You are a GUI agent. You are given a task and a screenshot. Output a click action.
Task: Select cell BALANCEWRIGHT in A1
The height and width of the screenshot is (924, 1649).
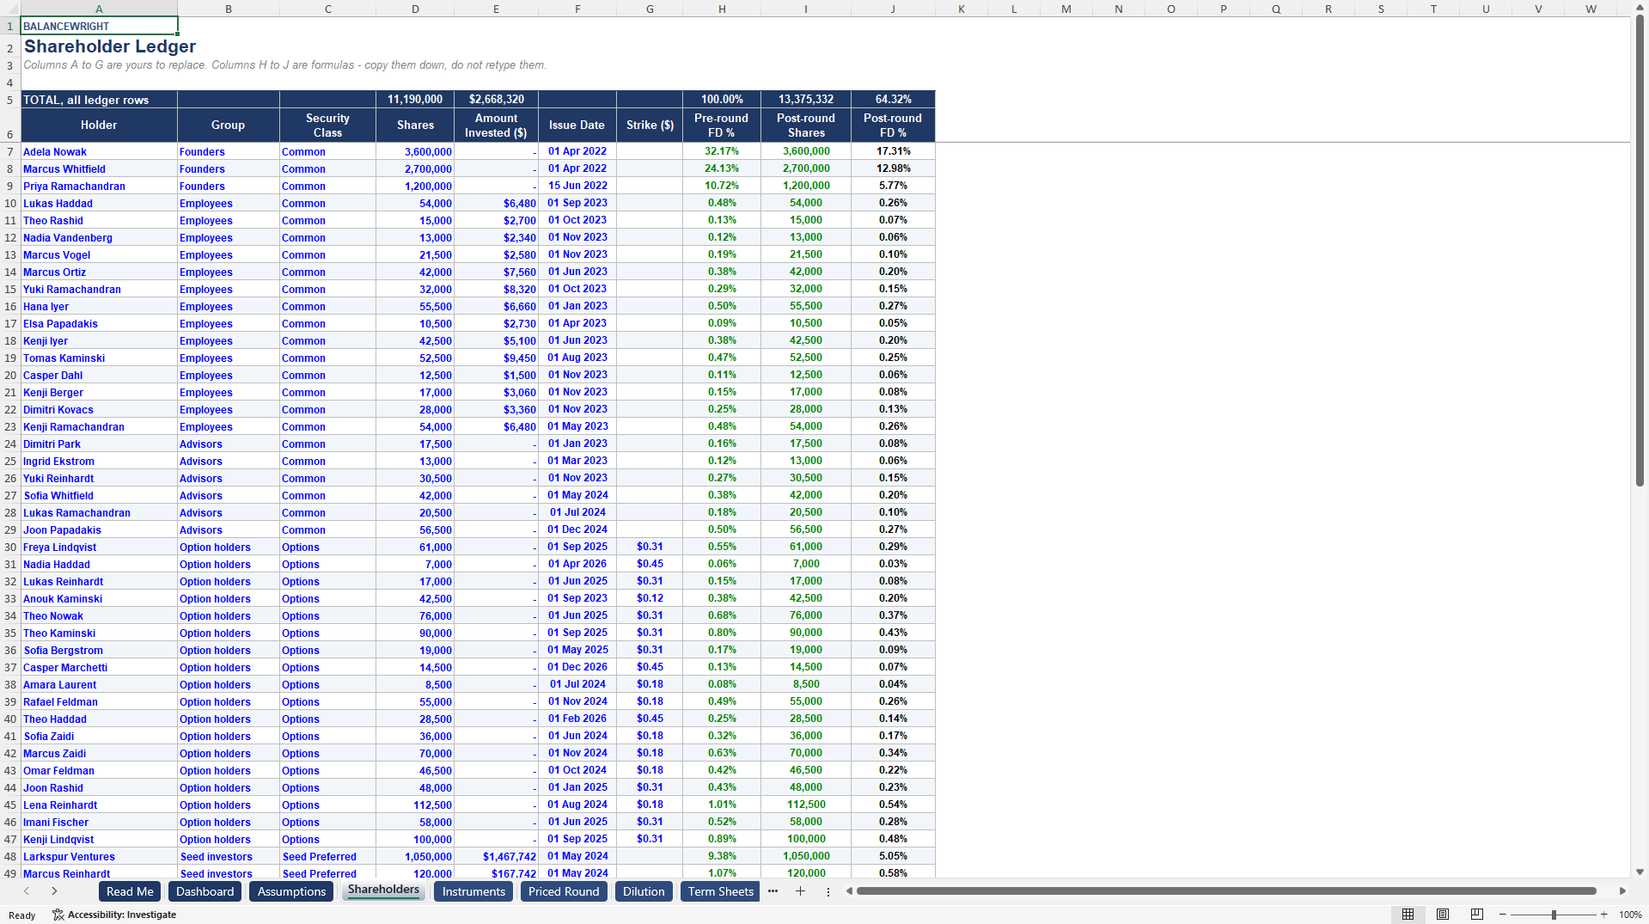click(99, 26)
